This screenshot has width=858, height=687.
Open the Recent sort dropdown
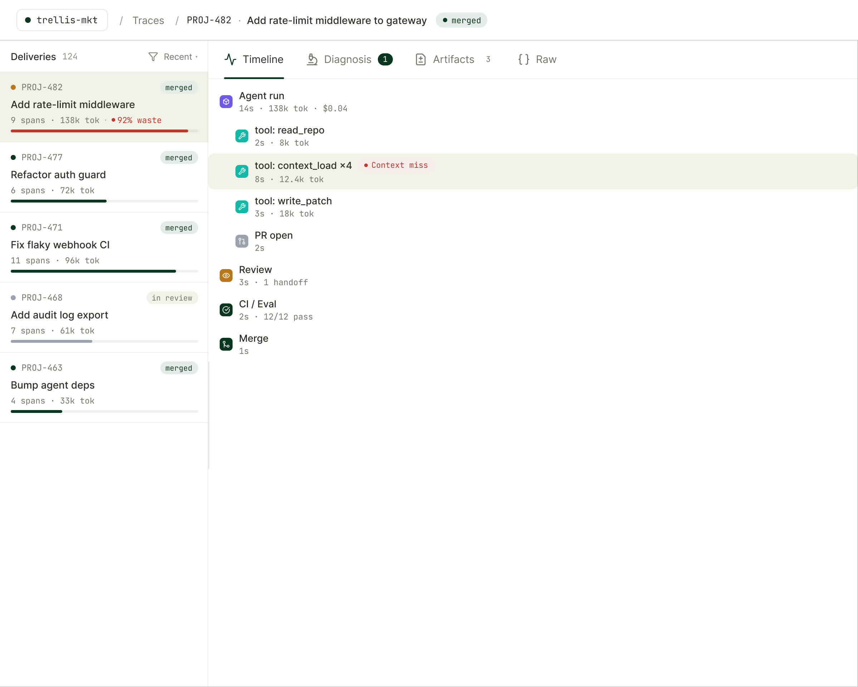[181, 57]
